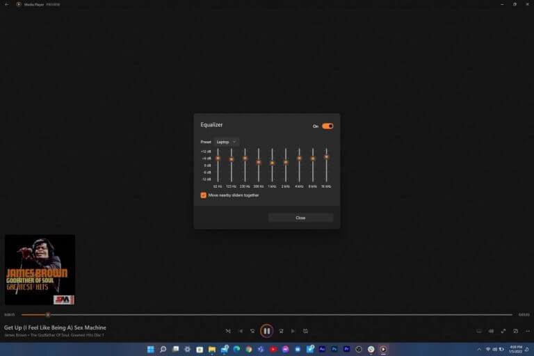Turn off the Equalizer toggle switch
The width and height of the screenshot is (534, 356).
coord(327,126)
